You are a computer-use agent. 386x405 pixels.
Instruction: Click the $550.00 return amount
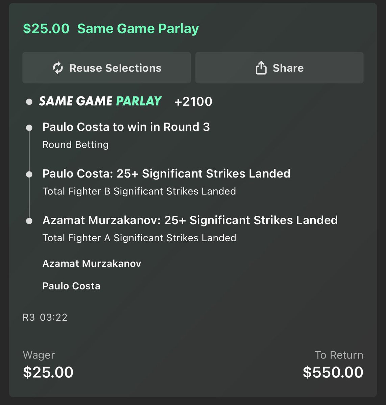[x=333, y=372]
